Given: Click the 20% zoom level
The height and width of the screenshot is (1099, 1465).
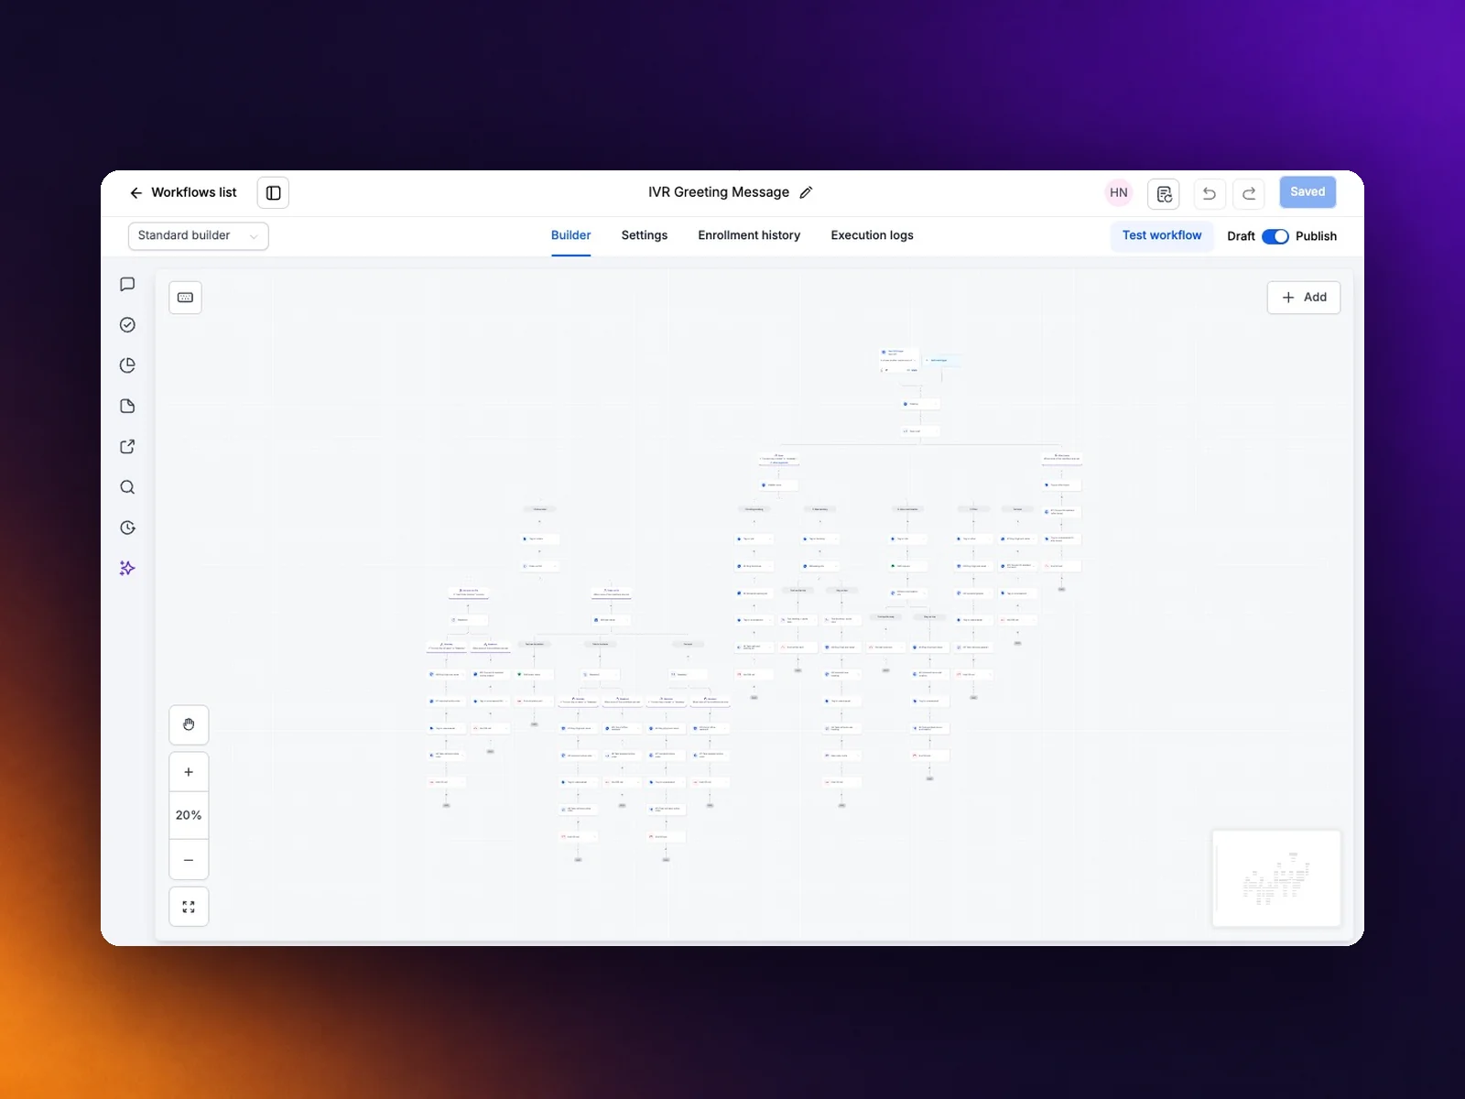Looking at the screenshot, I should point(189,815).
